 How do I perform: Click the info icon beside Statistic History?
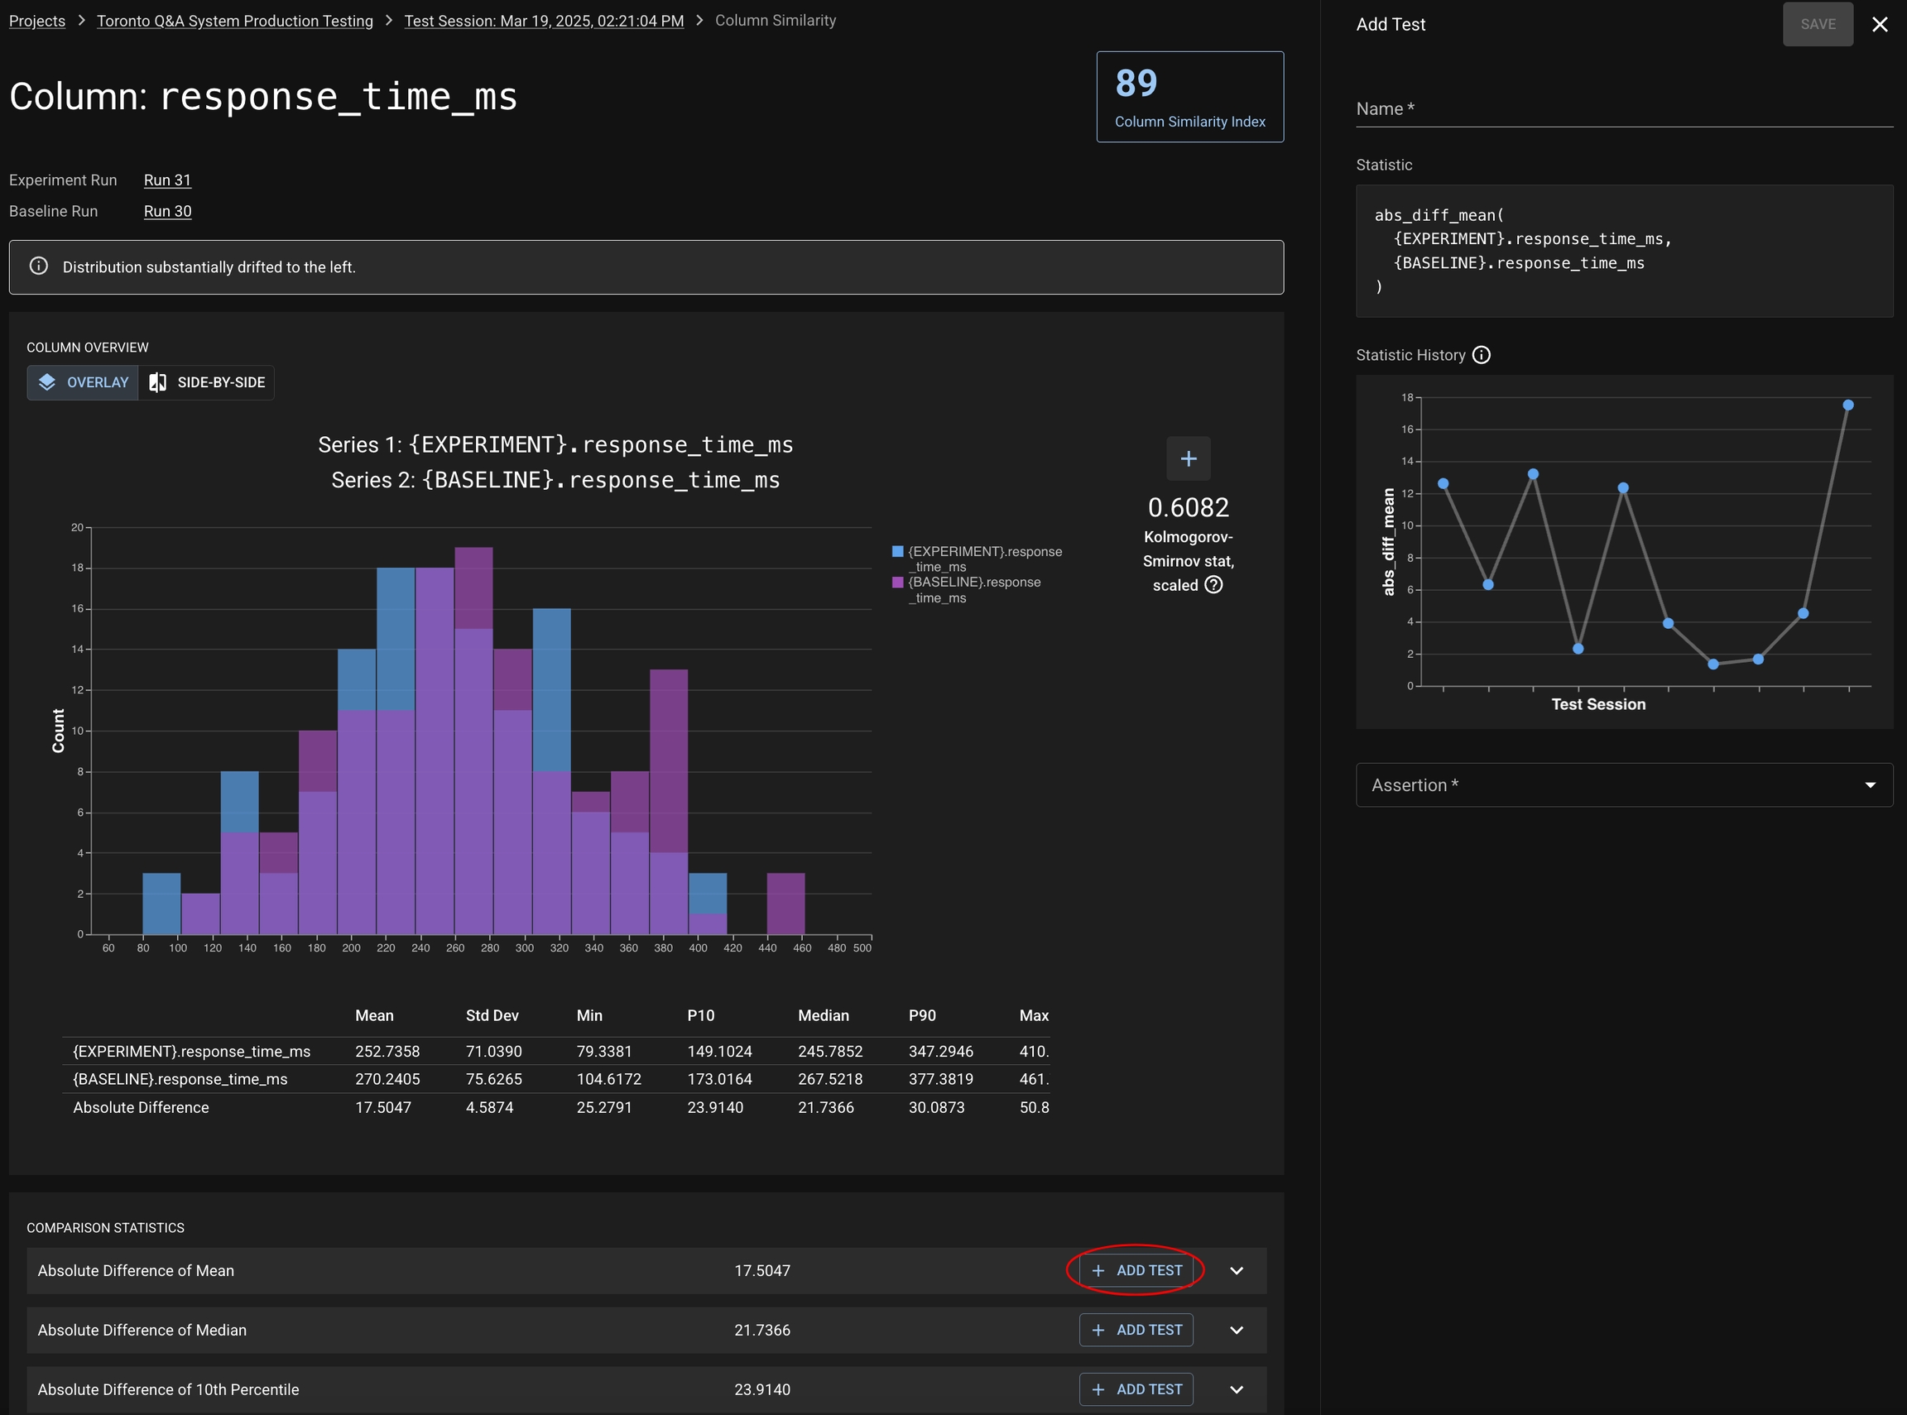pos(1482,355)
